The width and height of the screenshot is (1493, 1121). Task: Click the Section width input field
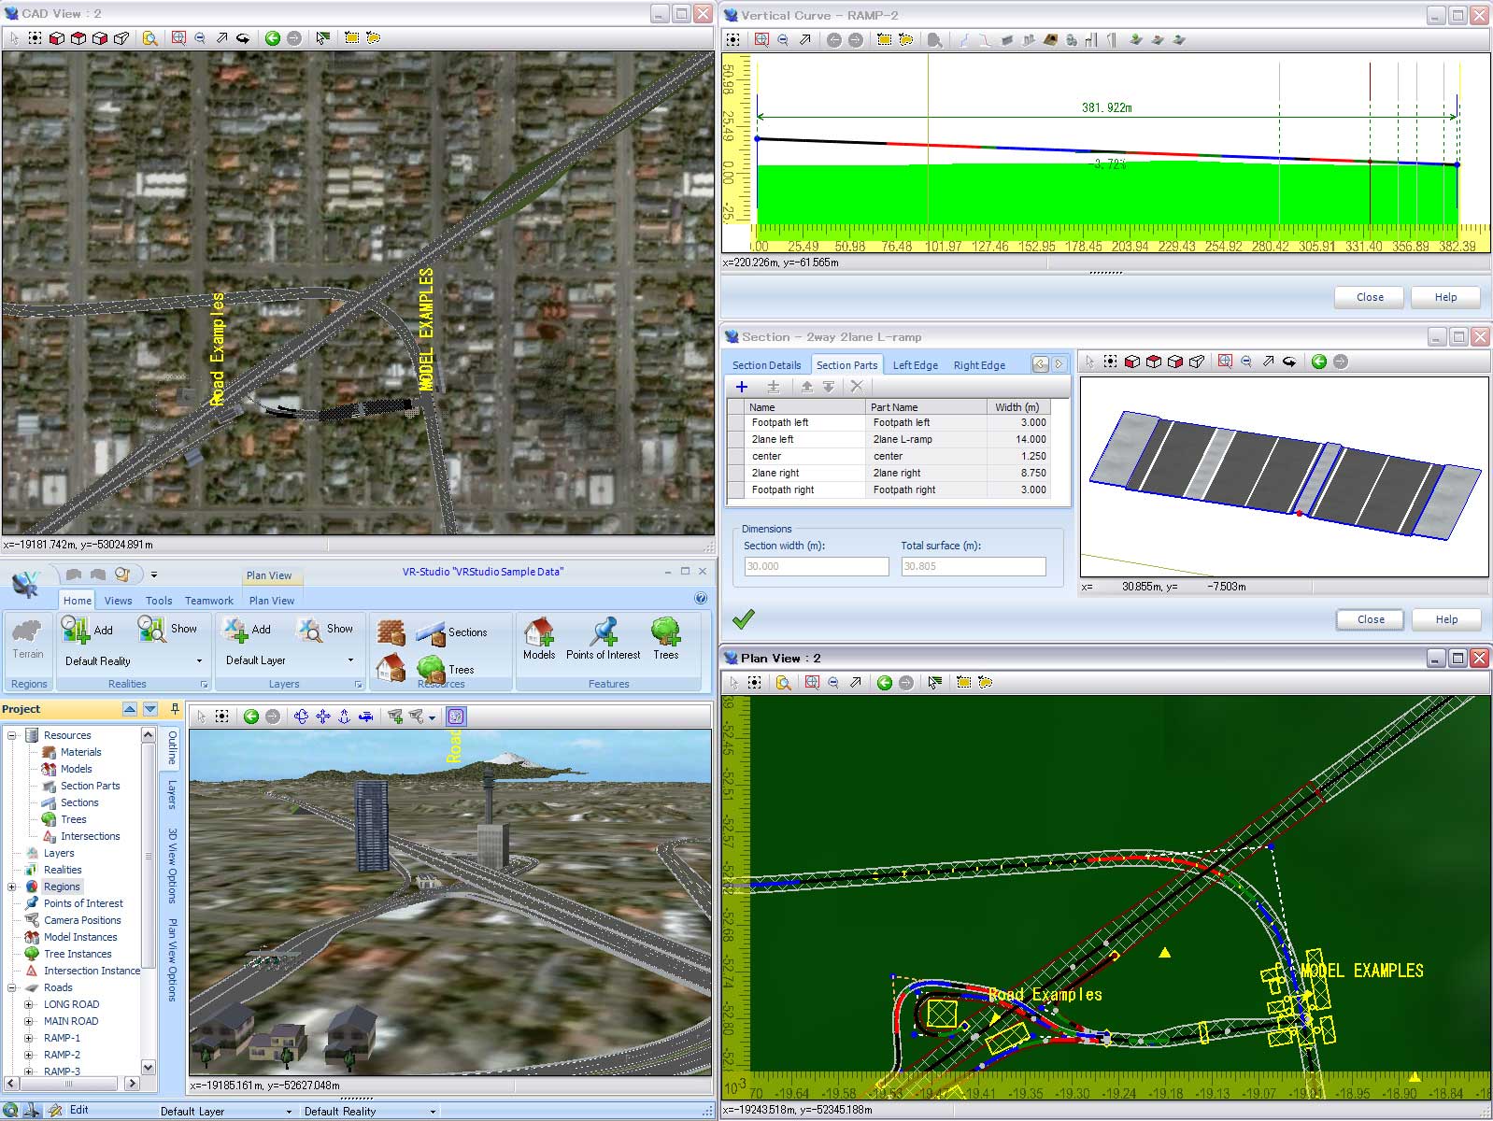coord(816,566)
